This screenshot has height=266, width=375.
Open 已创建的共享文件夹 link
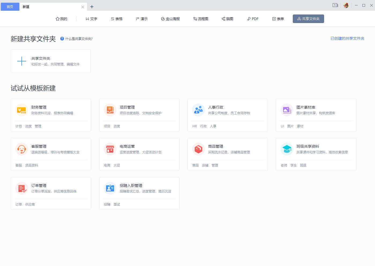347,38
